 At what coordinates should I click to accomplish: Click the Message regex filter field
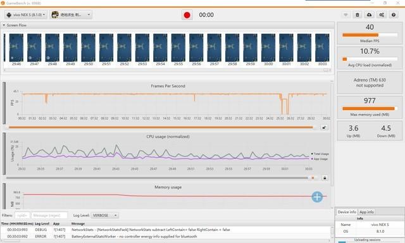point(49,215)
